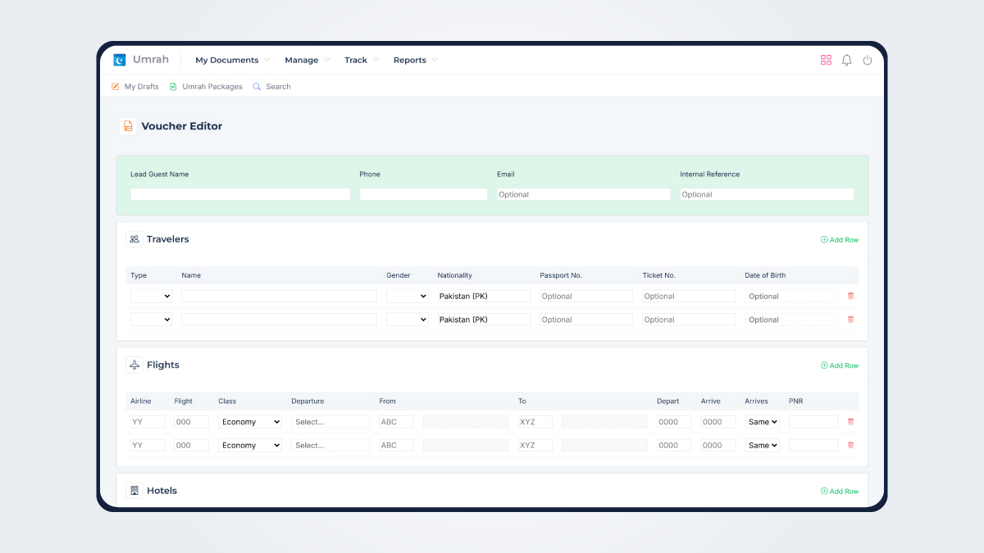Add Row to Travelers section
984x553 pixels.
(840, 240)
